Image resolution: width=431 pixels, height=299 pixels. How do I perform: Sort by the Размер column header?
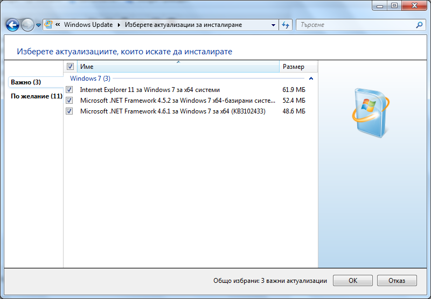pos(298,66)
